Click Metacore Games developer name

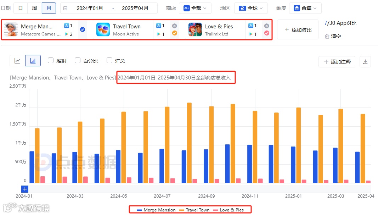(40, 34)
